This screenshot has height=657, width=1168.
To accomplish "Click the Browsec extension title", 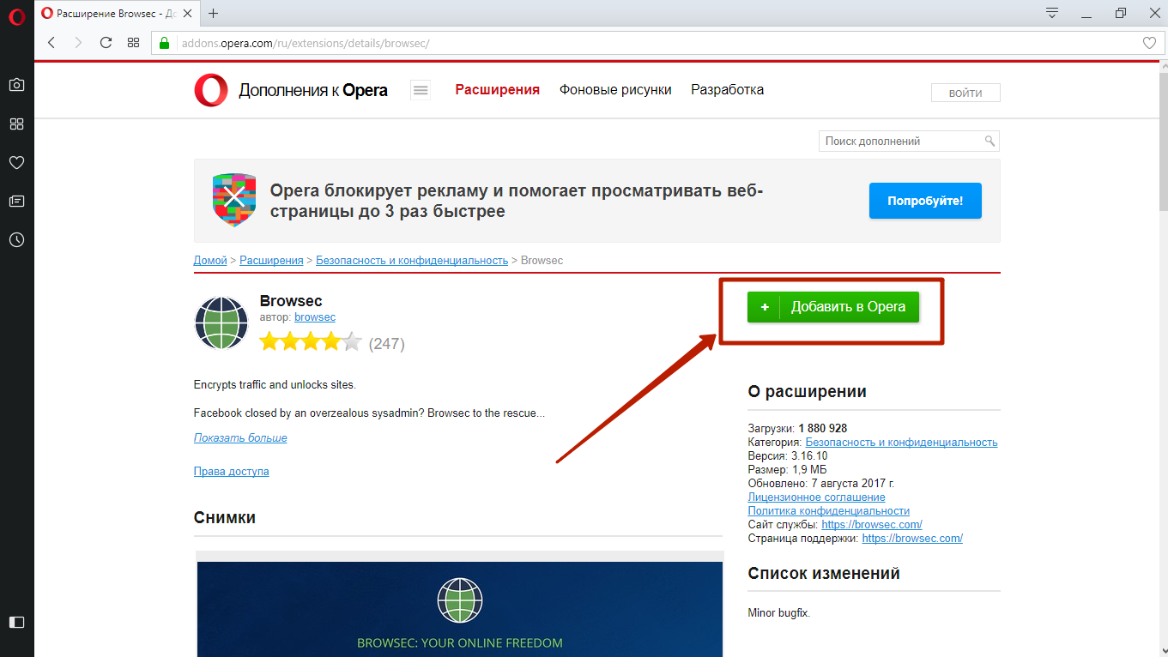I will pos(291,301).
